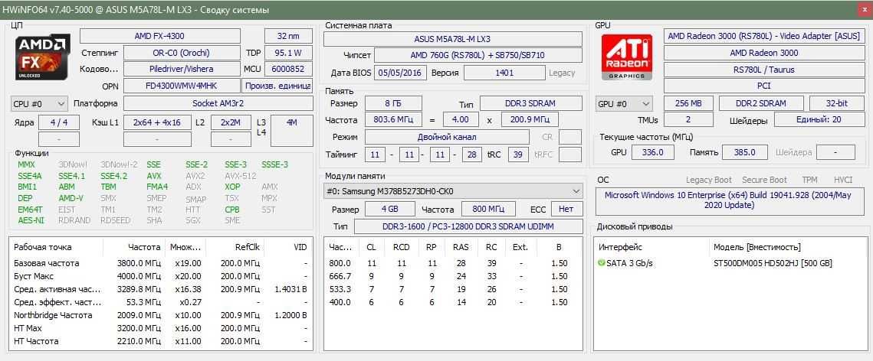Viewport: 873px width, 361px height.
Task: Open the CPU #0 selector dropdown
Action: [x=39, y=104]
